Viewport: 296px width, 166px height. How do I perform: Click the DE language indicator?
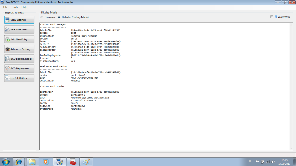point(251,161)
